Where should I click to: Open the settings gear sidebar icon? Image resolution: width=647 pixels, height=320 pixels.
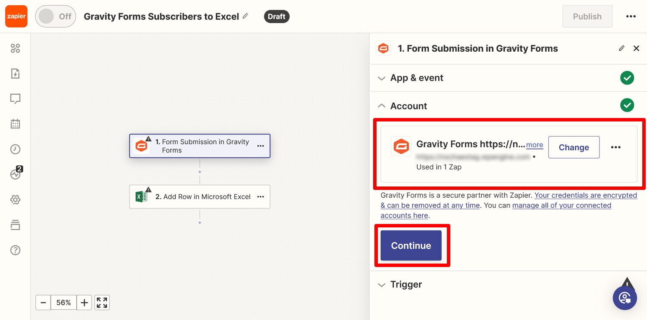pos(16,200)
